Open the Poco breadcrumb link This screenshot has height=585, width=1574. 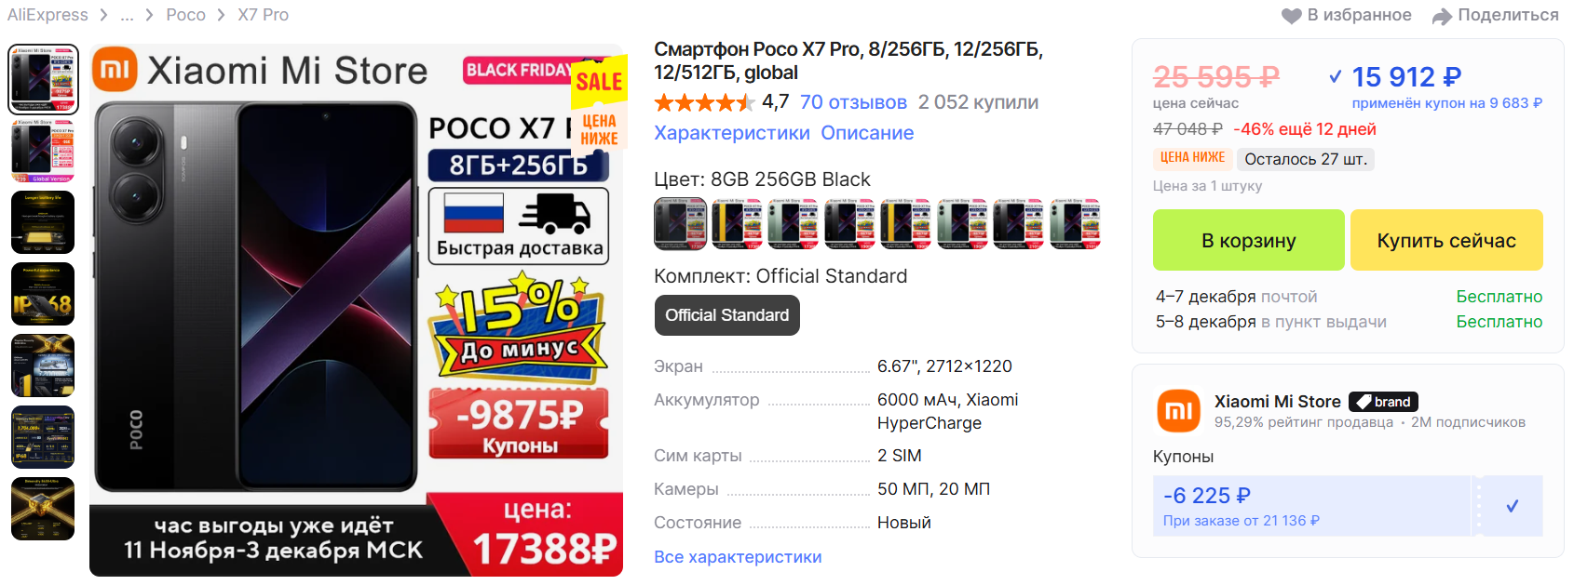tap(185, 15)
